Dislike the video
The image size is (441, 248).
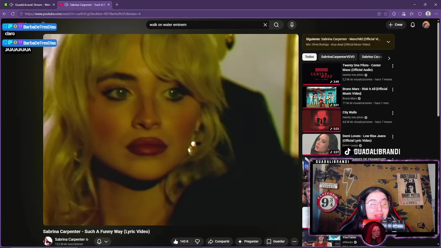(x=197, y=241)
